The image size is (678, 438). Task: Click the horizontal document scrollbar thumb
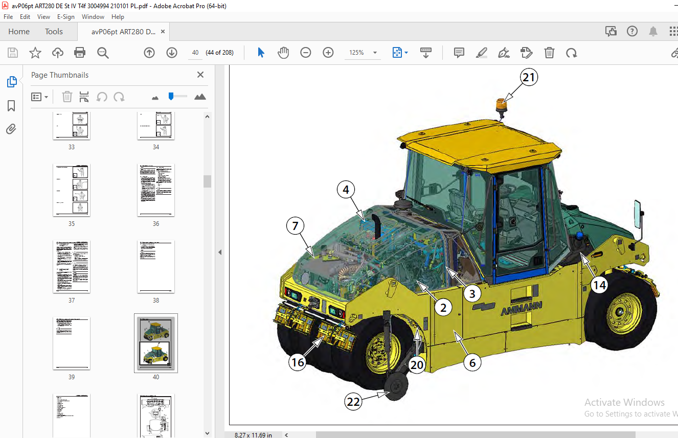coord(476,434)
